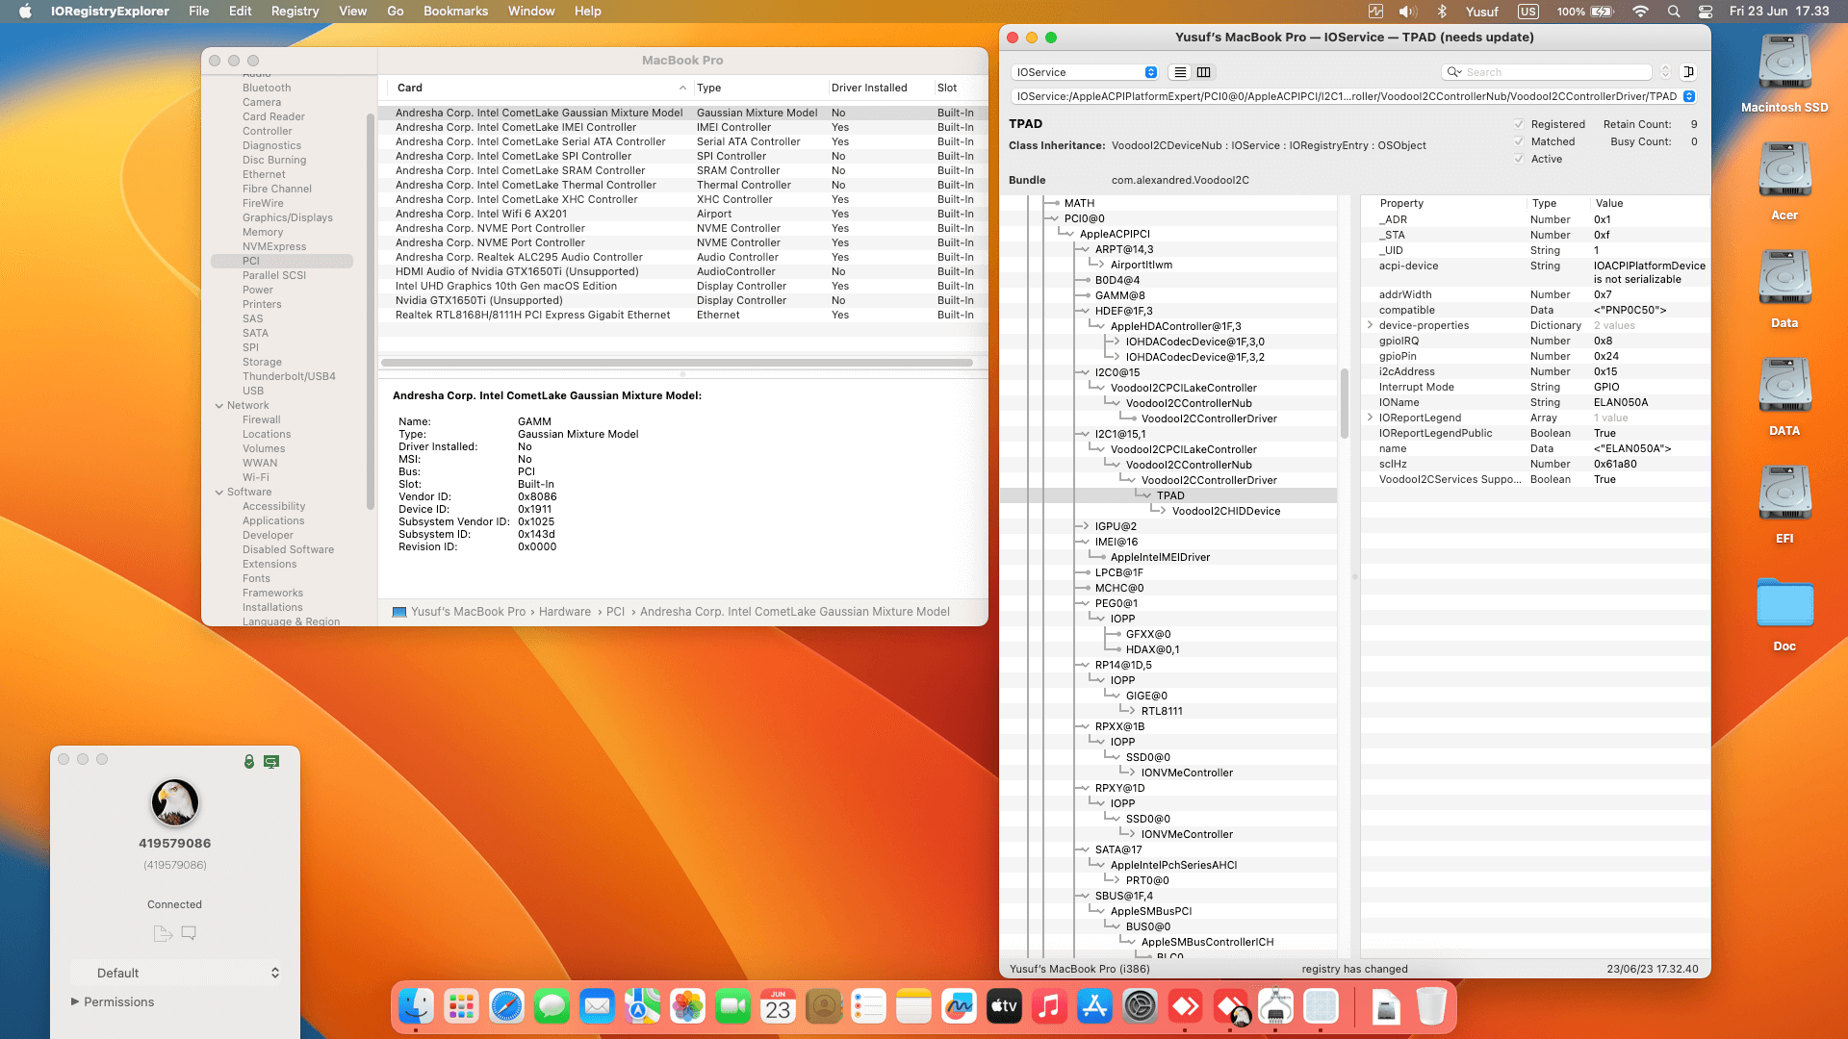Click the Property column header

coord(1401,203)
